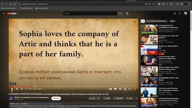Mute the video using the speaker icon
The width and height of the screenshot is (192, 108).
tap(22, 89)
